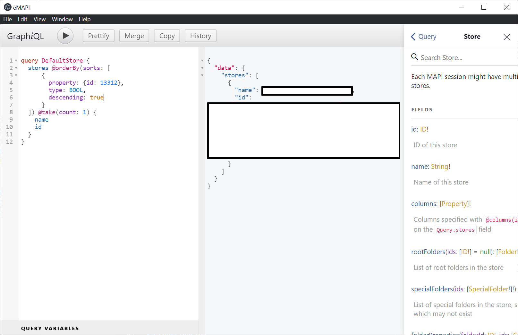The width and height of the screenshot is (518, 335).
Task: Open the SpecialFolder type link
Action: pyautogui.click(x=488, y=289)
